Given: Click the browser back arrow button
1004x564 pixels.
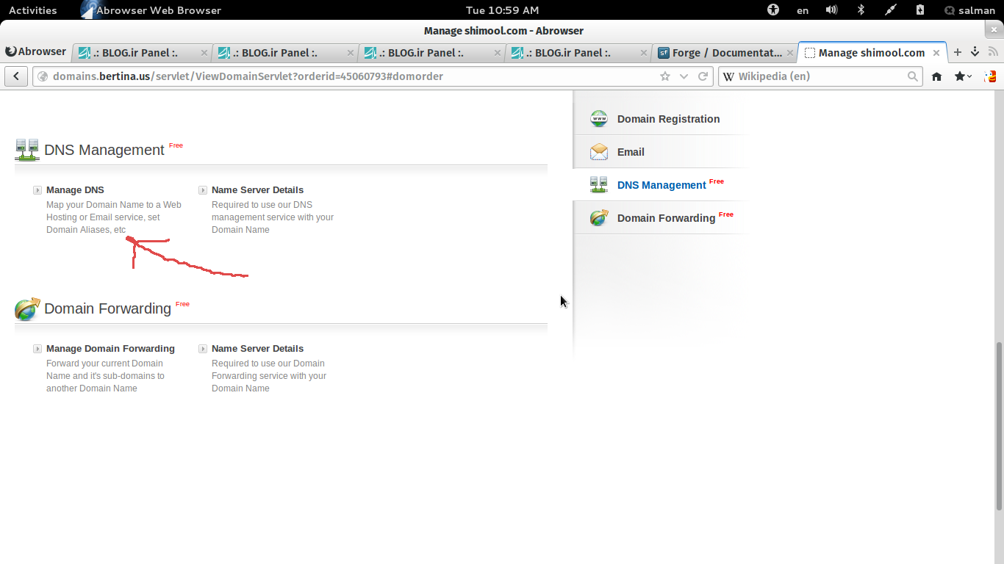Looking at the screenshot, I should (x=16, y=76).
